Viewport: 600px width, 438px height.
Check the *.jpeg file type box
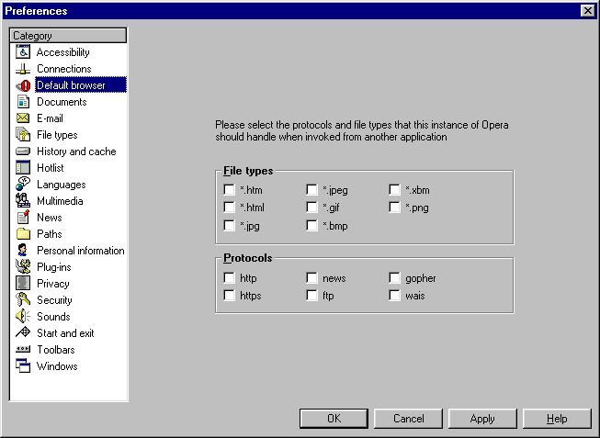tap(311, 190)
